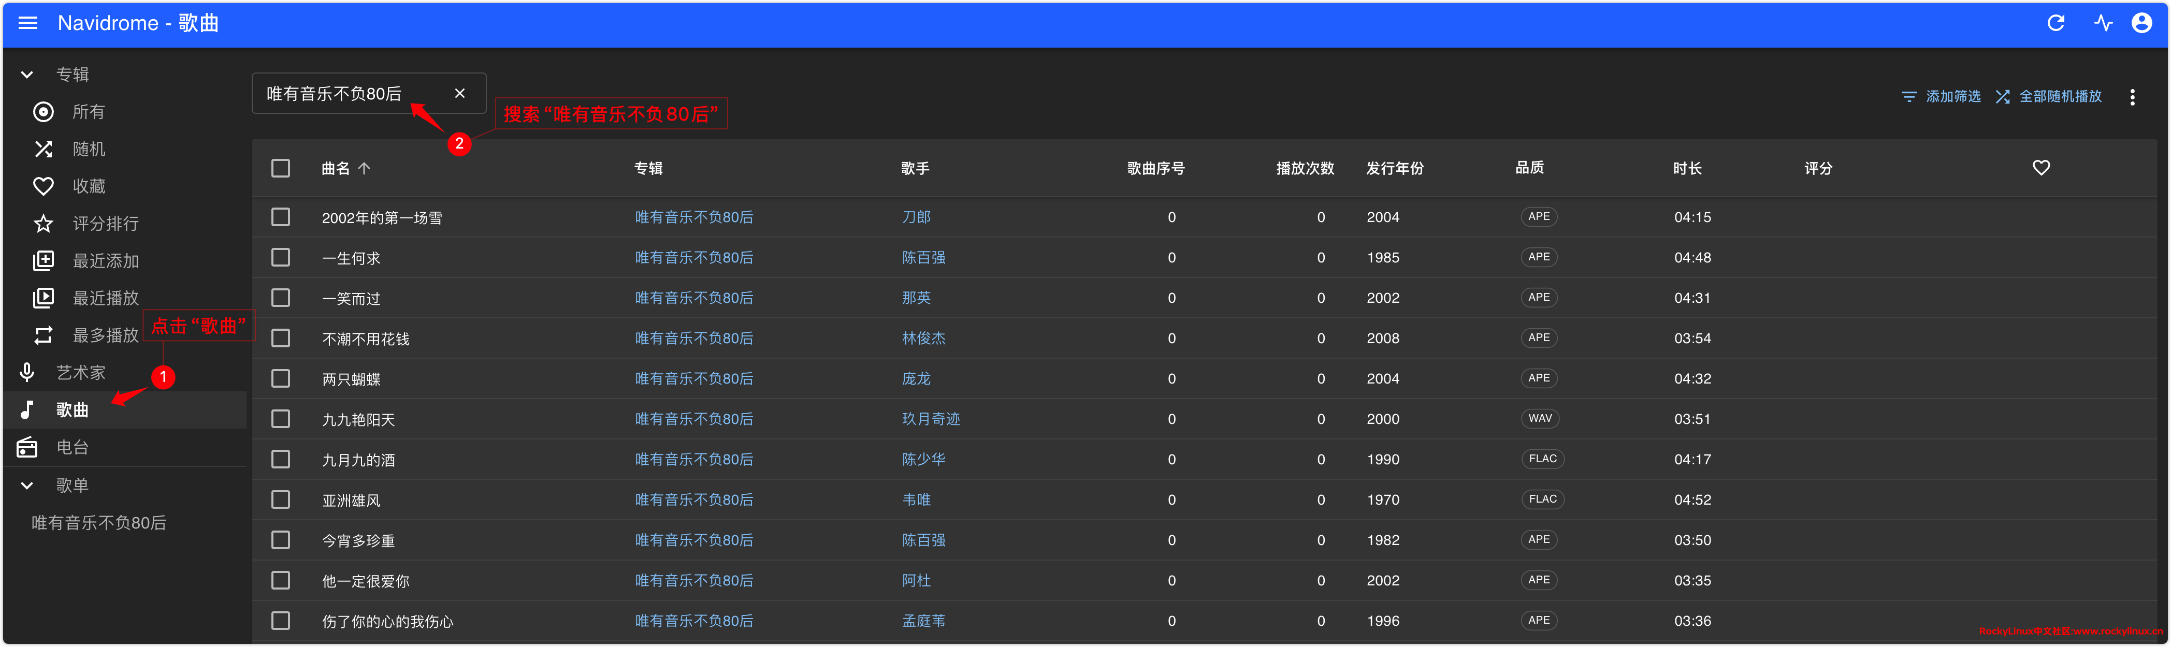This screenshot has height=647, width=2171.
Task: Go to 艺术家 in sidebar
Action: pos(80,372)
